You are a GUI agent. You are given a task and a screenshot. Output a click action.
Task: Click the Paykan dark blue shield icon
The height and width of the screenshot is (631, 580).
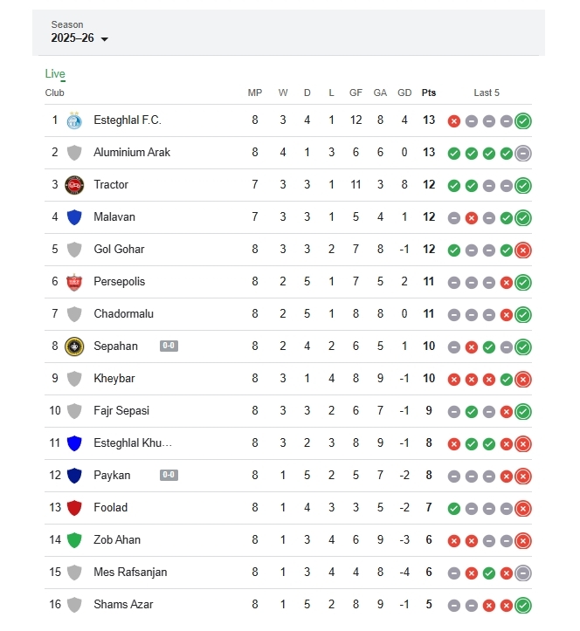pyautogui.click(x=74, y=476)
